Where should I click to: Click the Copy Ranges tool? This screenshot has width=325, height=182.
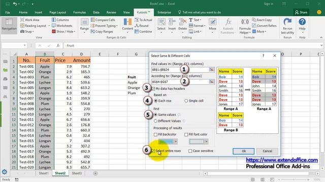102,31
